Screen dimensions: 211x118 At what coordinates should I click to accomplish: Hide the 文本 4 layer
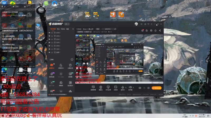[49, 36]
